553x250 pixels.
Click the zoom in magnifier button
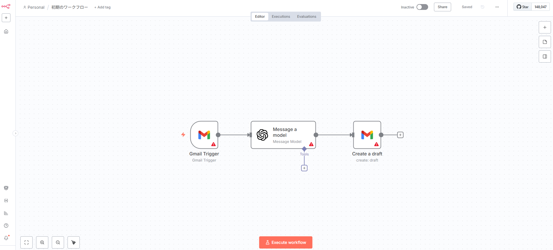point(42,242)
